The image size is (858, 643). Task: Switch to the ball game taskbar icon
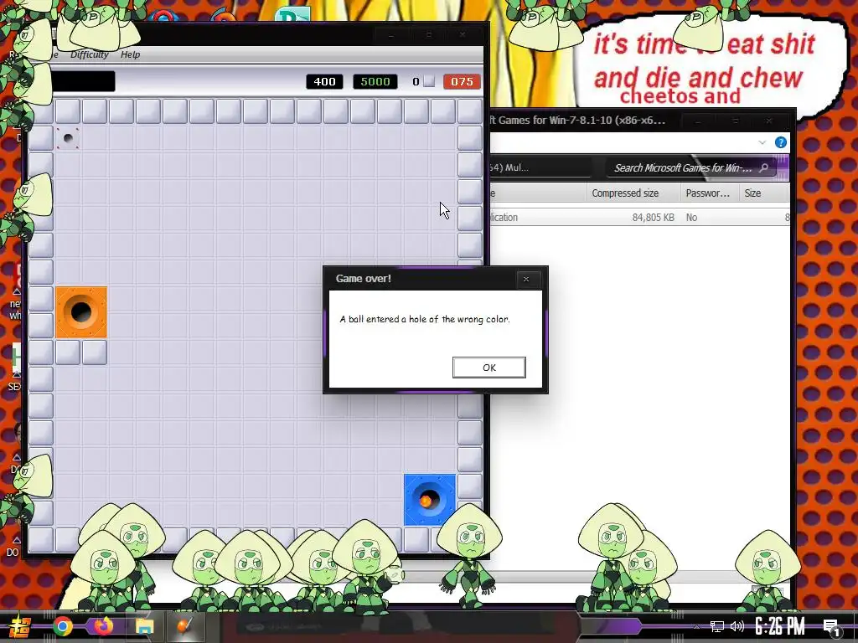(x=185, y=626)
